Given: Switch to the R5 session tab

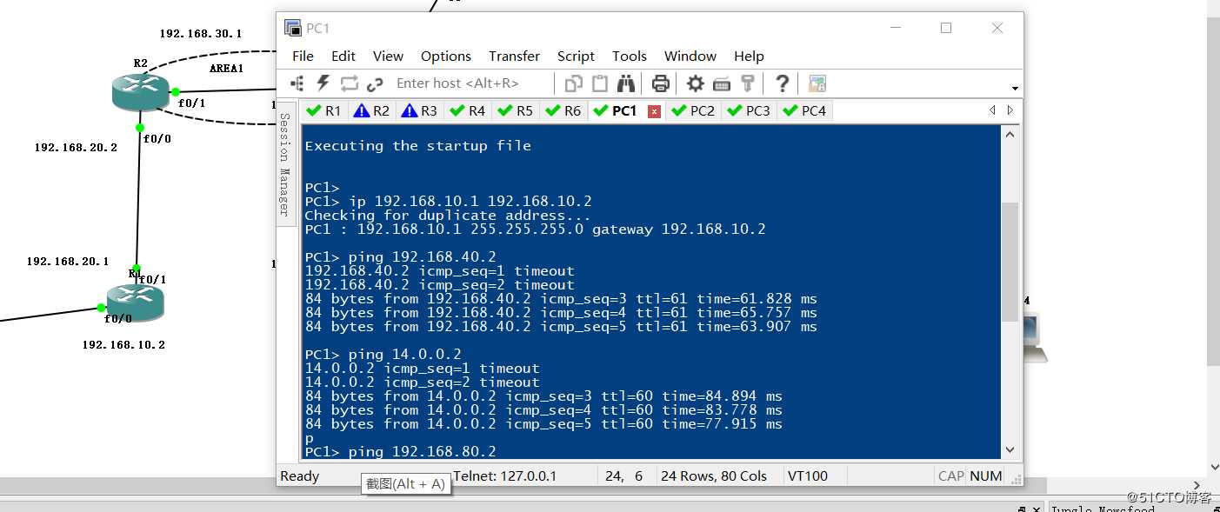Looking at the screenshot, I should tap(516, 110).
